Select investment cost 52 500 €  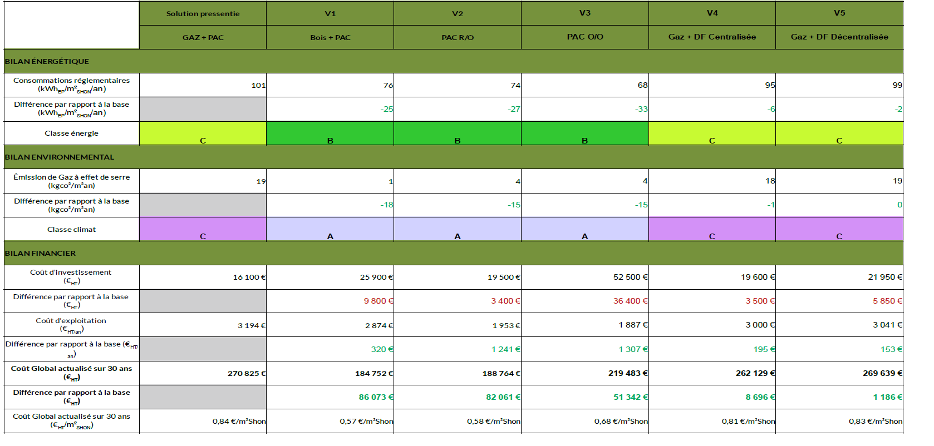[585, 277]
